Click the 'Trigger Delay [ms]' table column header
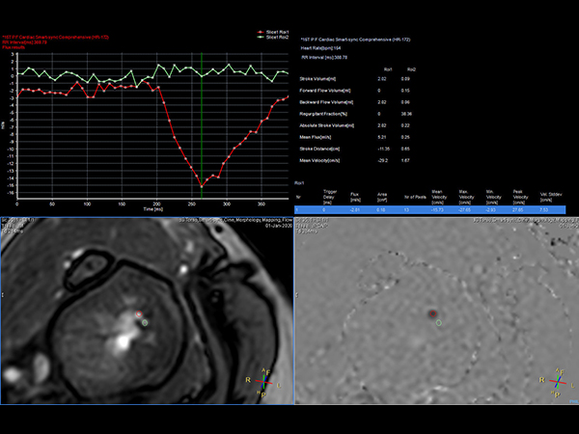The height and width of the screenshot is (434, 579). click(330, 197)
